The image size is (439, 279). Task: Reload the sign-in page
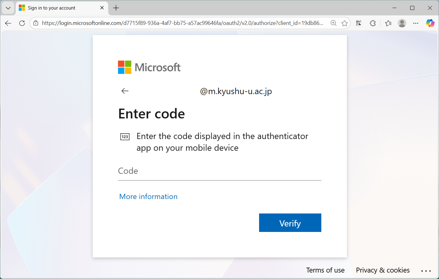[22, 23]
